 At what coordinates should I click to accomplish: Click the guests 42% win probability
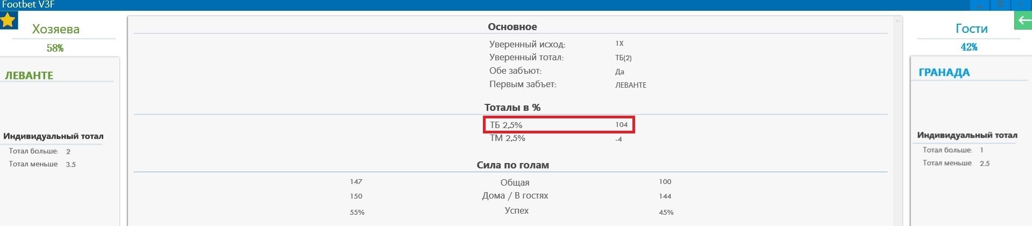(969, 47)
